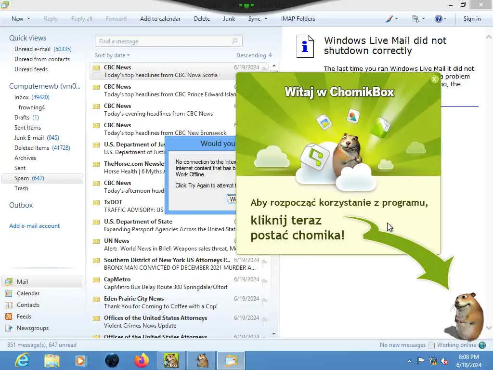This screenshot has height=370, width=493.
Task: Click the message list scroll up arrow
Action: [274, 66]
